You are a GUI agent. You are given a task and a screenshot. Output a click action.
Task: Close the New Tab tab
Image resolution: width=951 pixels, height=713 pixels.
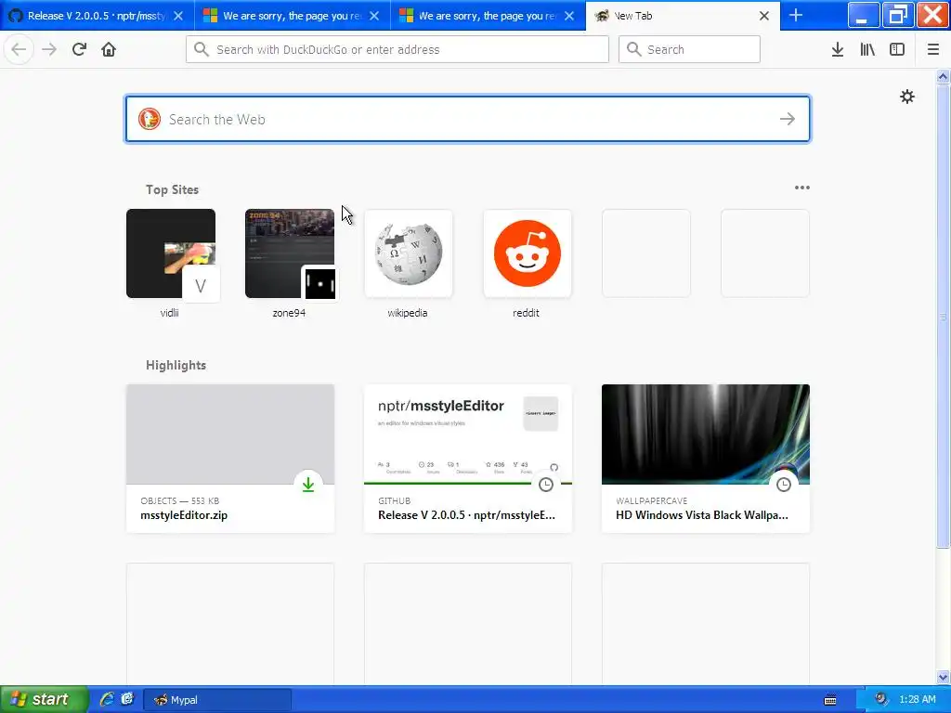point(764,16)
